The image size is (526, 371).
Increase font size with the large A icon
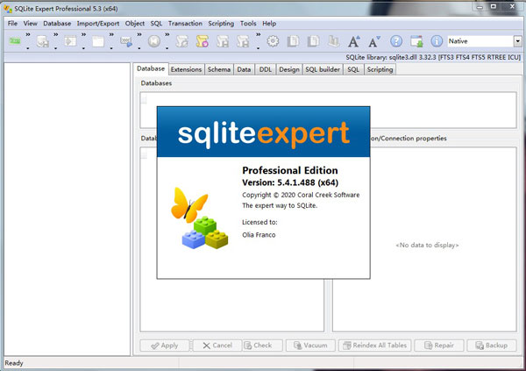click(x=353, y=41)
